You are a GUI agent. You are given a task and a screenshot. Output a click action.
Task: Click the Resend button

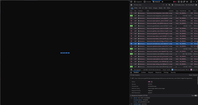tap(195, 75)
